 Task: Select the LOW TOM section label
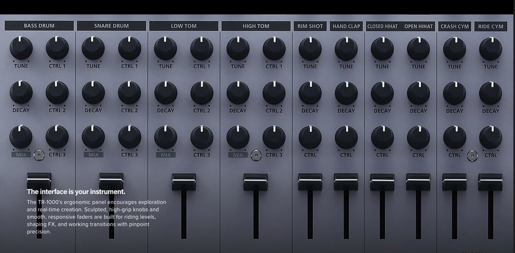point(184,26)
